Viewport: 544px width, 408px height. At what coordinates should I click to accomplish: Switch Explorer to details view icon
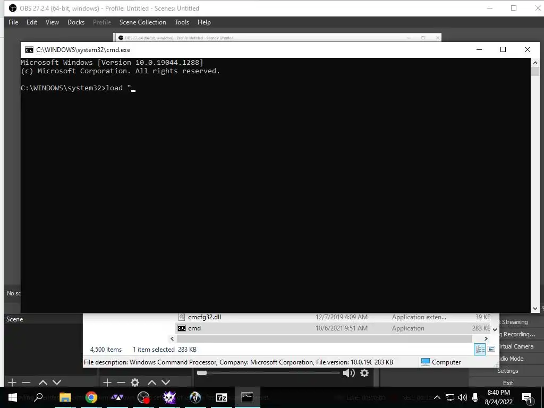(480, 349)
